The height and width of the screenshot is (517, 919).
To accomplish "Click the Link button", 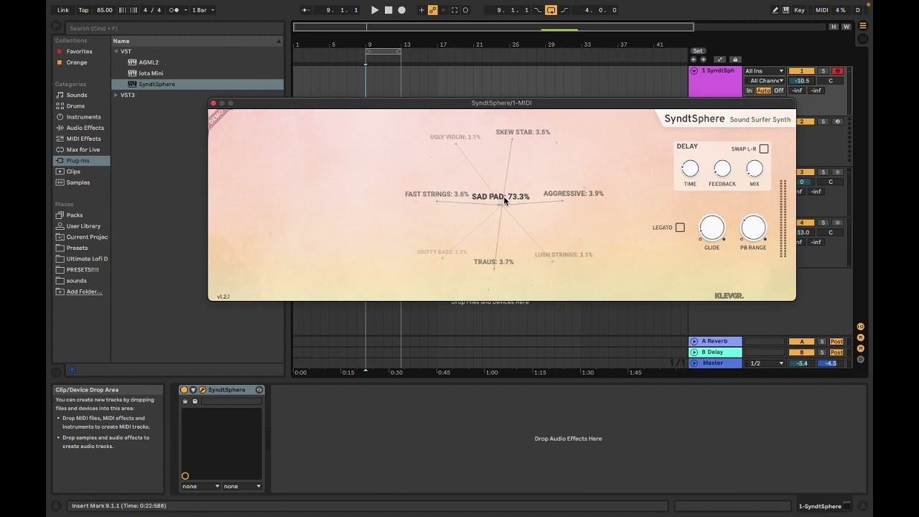I will (x=63, y=10).
